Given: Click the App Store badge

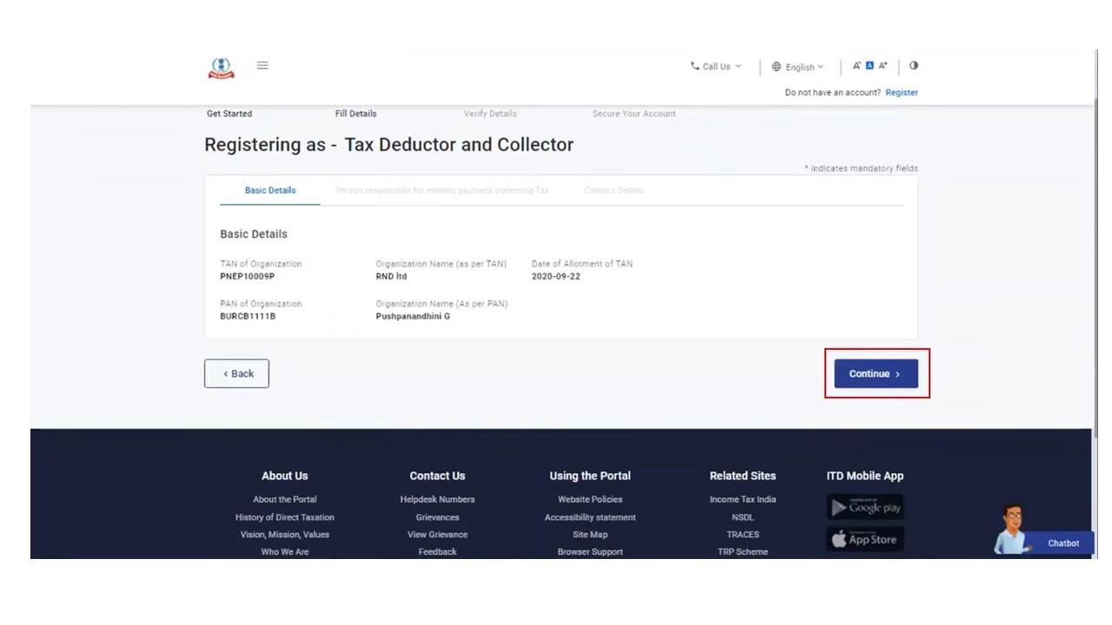Looking at the screenshot, I should [864, 538].
